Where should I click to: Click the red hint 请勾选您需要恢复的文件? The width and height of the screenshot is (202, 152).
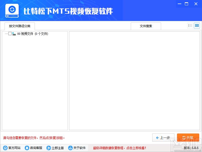click(x=34, y=138)
